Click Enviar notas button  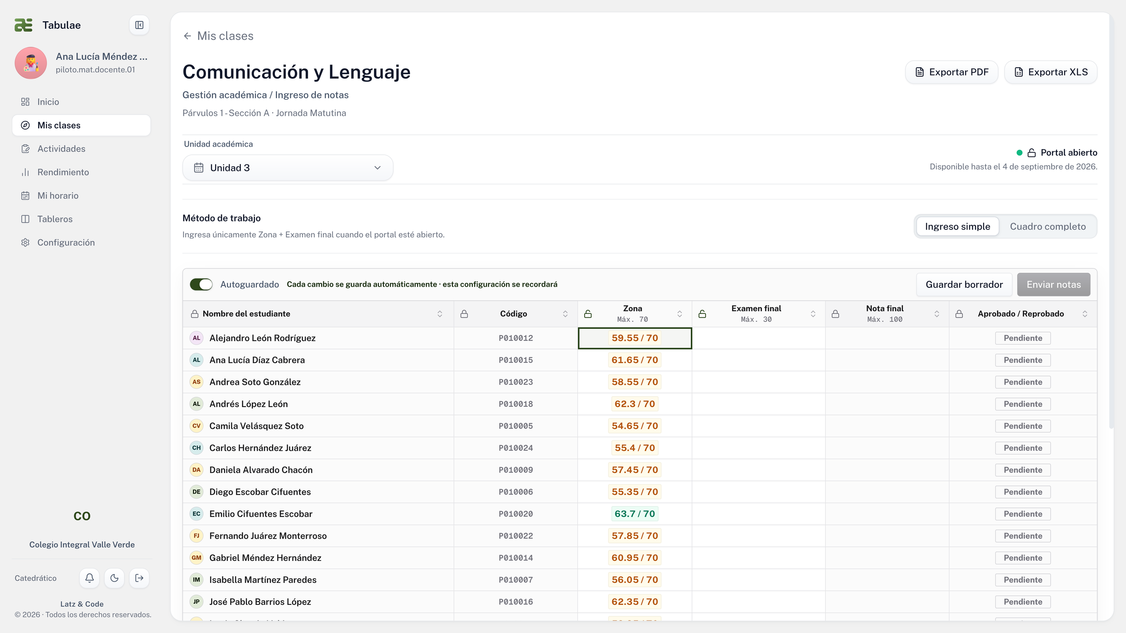point(1053,284)
